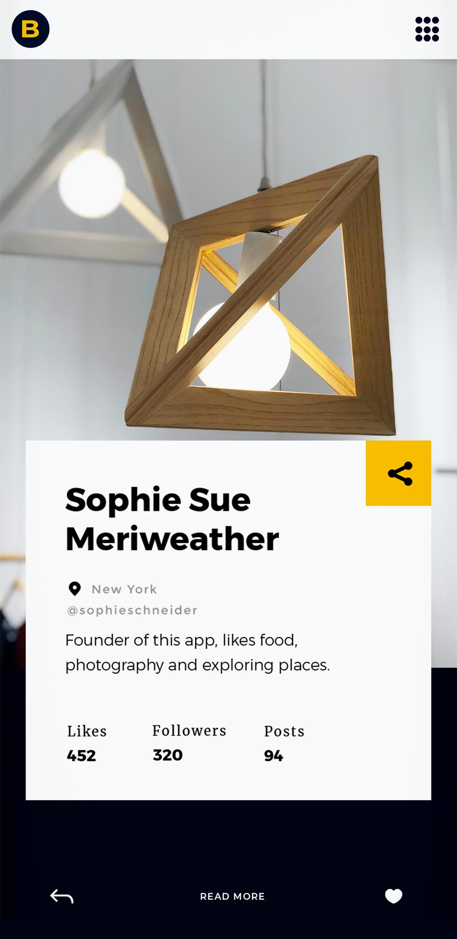
Task: Click the profile bio description text
Action: click(197, 653)
